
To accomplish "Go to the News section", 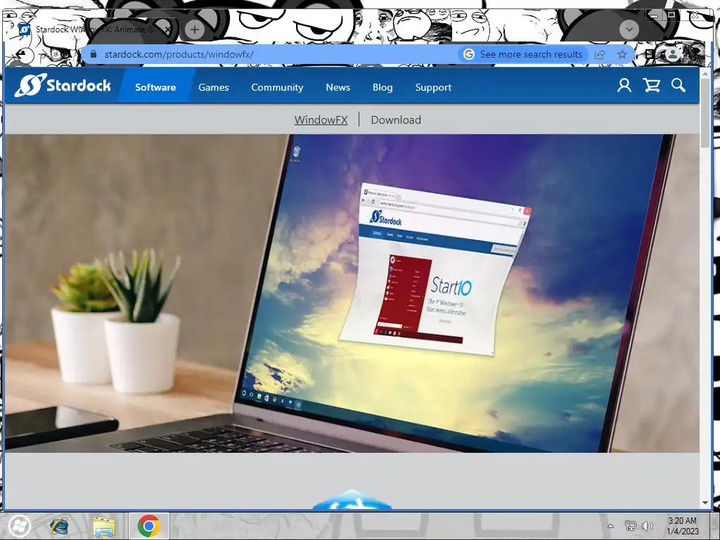I will point(338,87).
